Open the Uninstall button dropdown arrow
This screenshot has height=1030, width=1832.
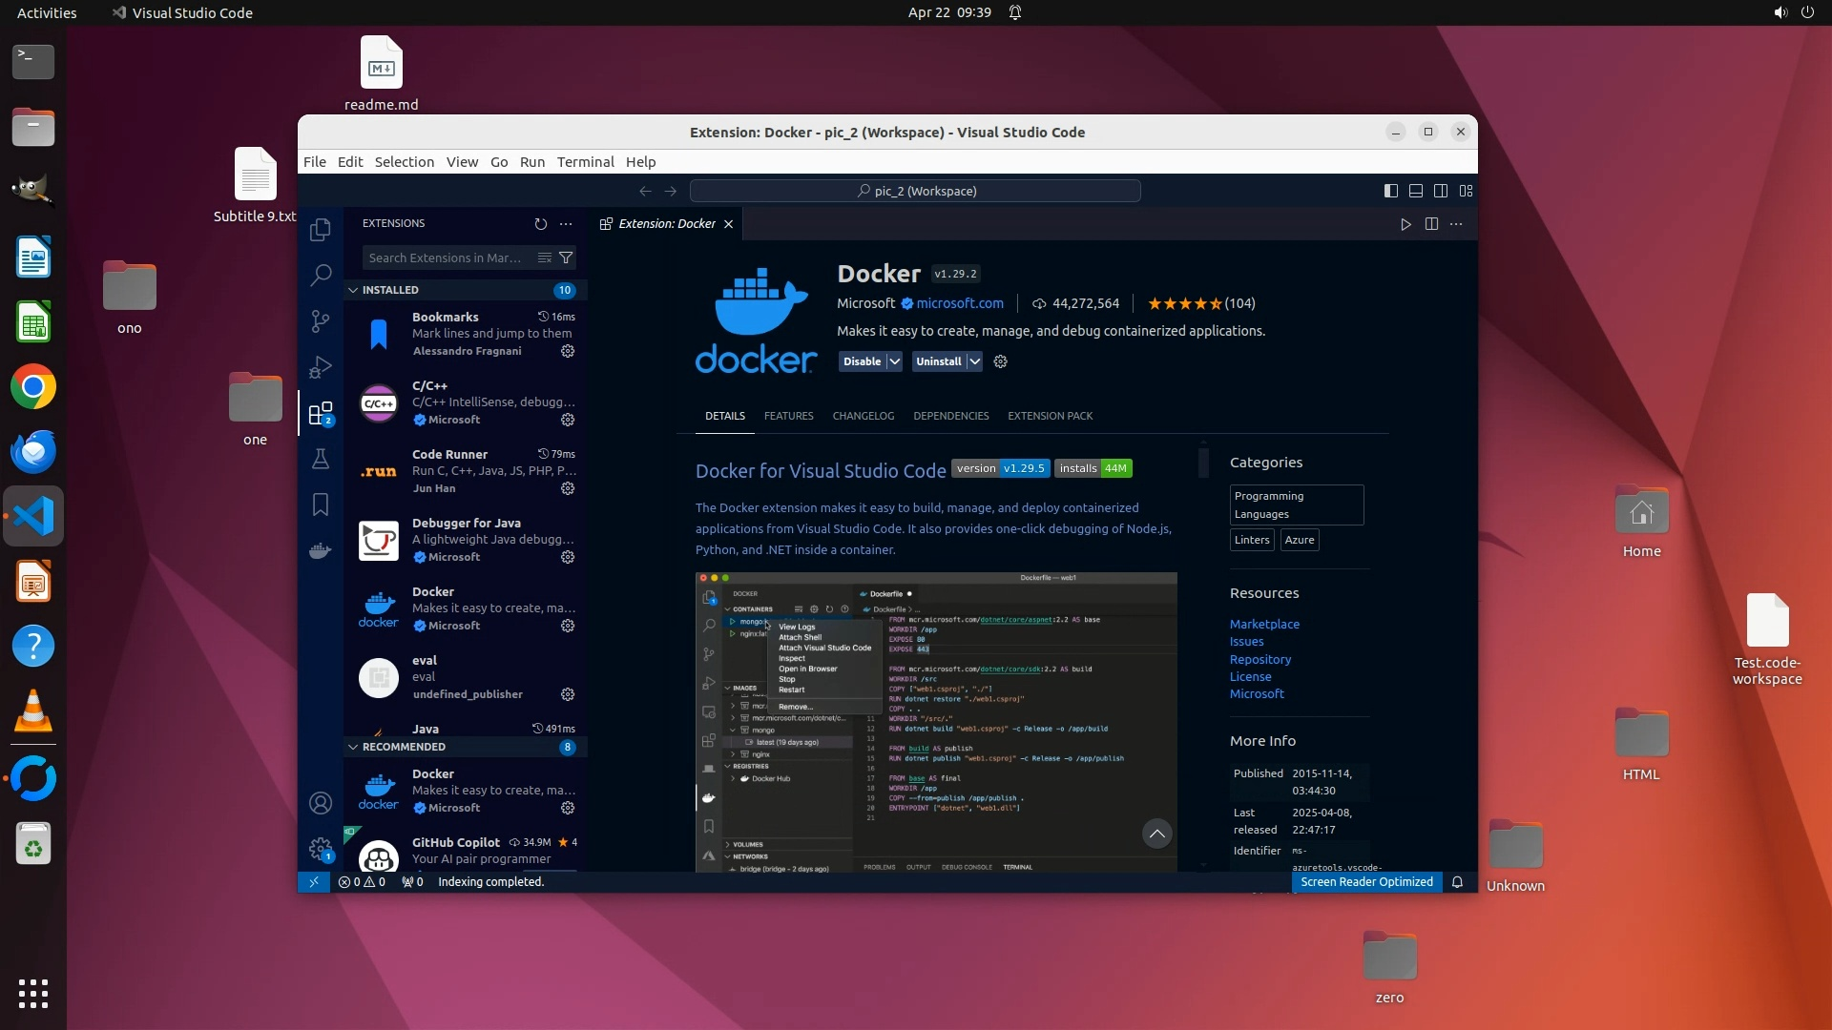click(x=974, y=361)
